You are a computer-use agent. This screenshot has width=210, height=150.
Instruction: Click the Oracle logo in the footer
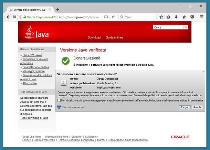pos(180,137)
